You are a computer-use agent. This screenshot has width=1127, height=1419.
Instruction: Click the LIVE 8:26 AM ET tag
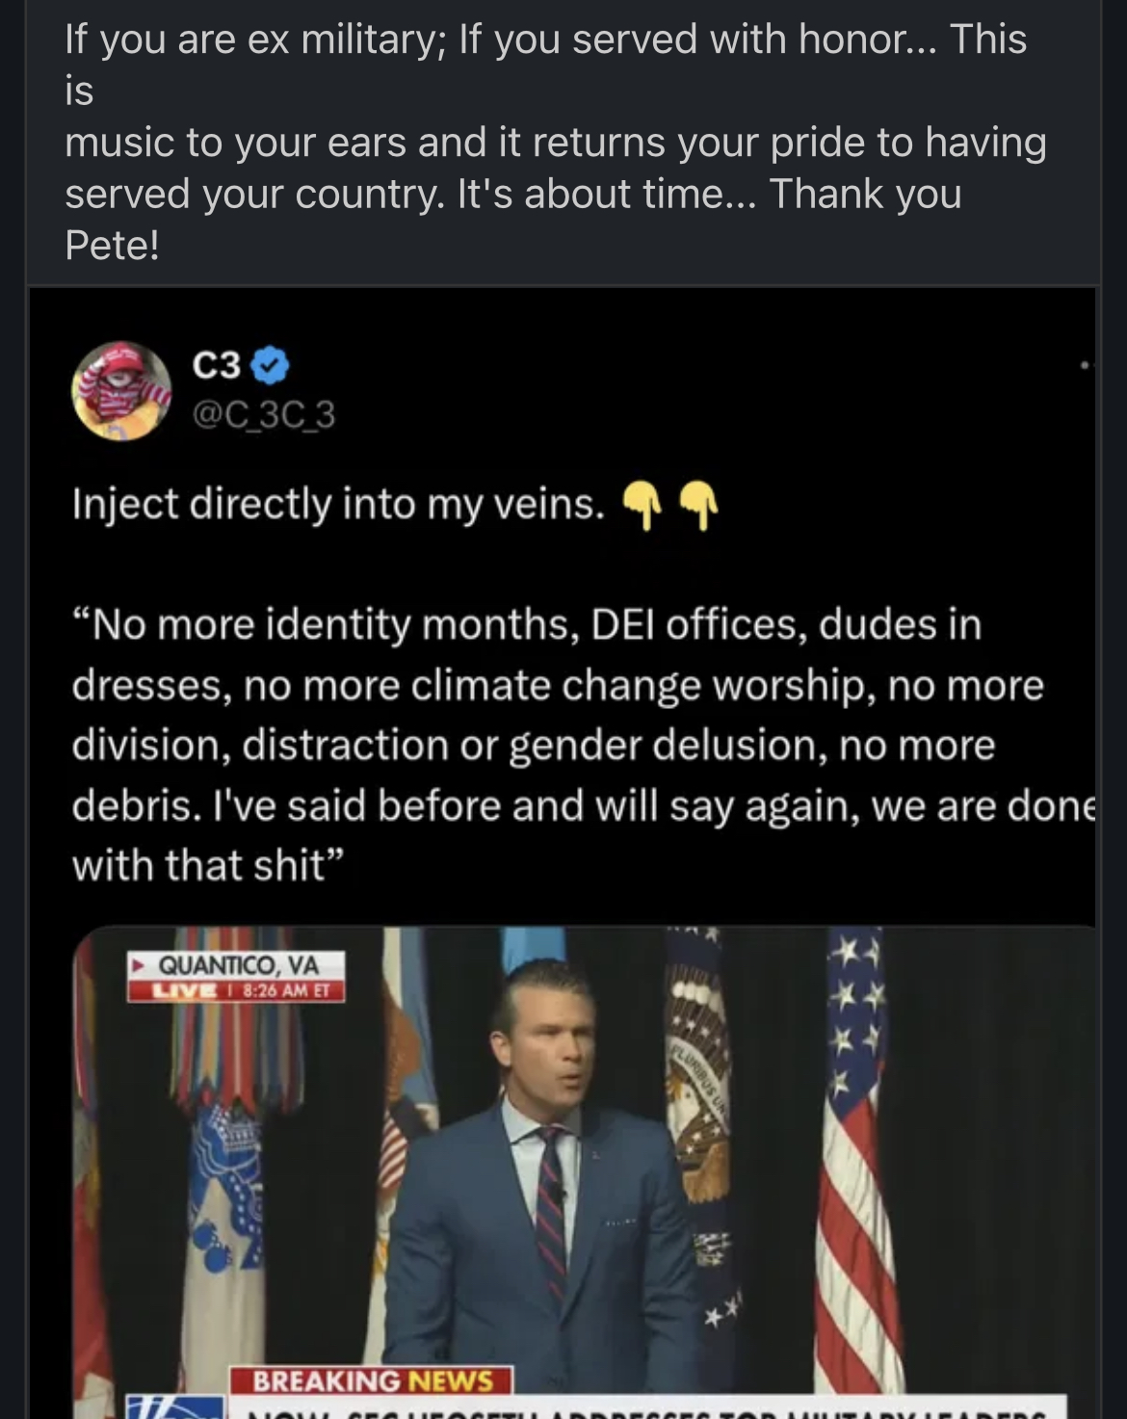coord(237,990)
